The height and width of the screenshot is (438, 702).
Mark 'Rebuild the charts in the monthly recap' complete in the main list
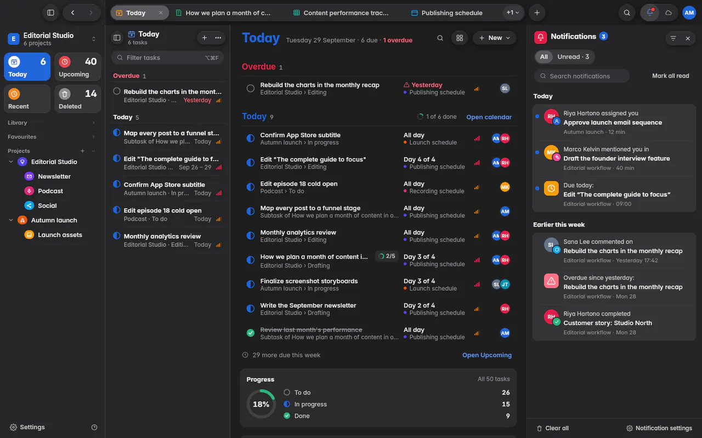pos(251,88)
